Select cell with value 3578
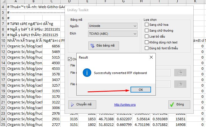The height and width of the screenshot is (127, 206). (x=51, y=74)
